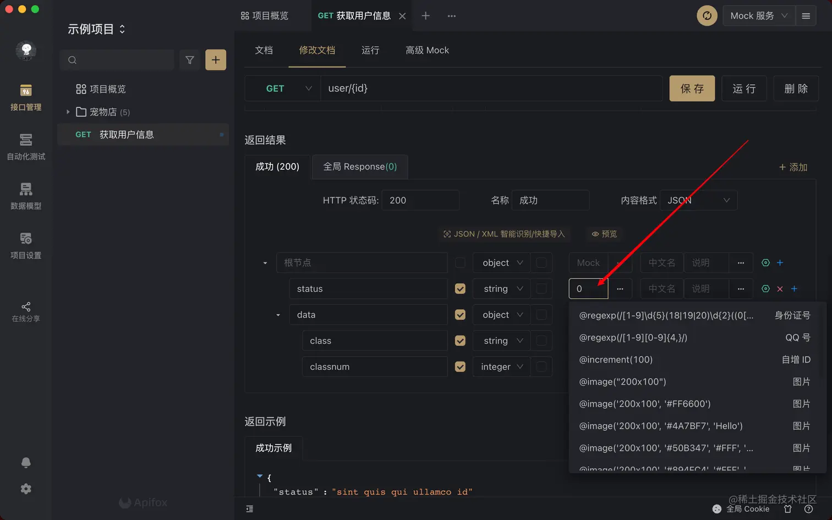Click the settings icon on the root node row
The width and height of the screenshot is (832, 520).
pyautogui.click(x=765, y=263)
